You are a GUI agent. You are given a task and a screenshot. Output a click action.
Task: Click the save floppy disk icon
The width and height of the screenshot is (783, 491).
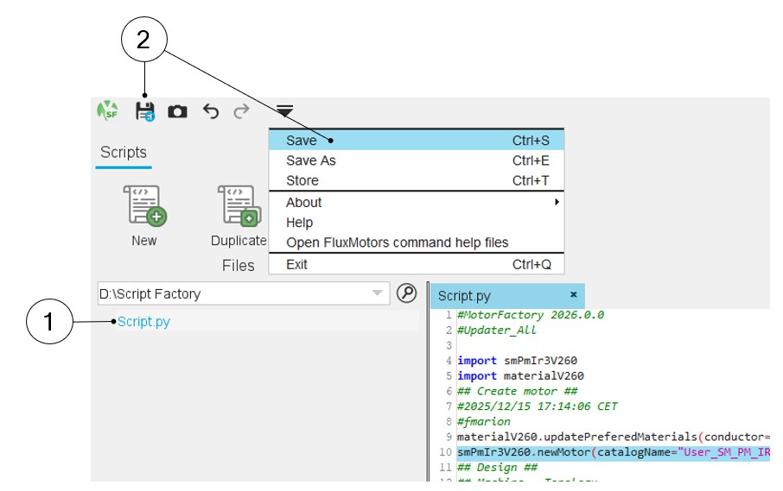pyautogui.click(x=144, y=110)
